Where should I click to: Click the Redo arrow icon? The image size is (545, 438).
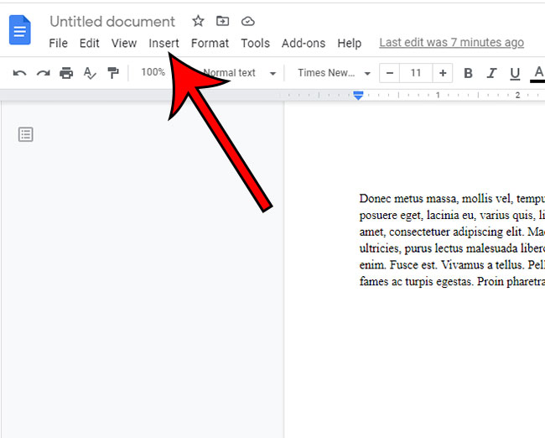pos(43,73)
